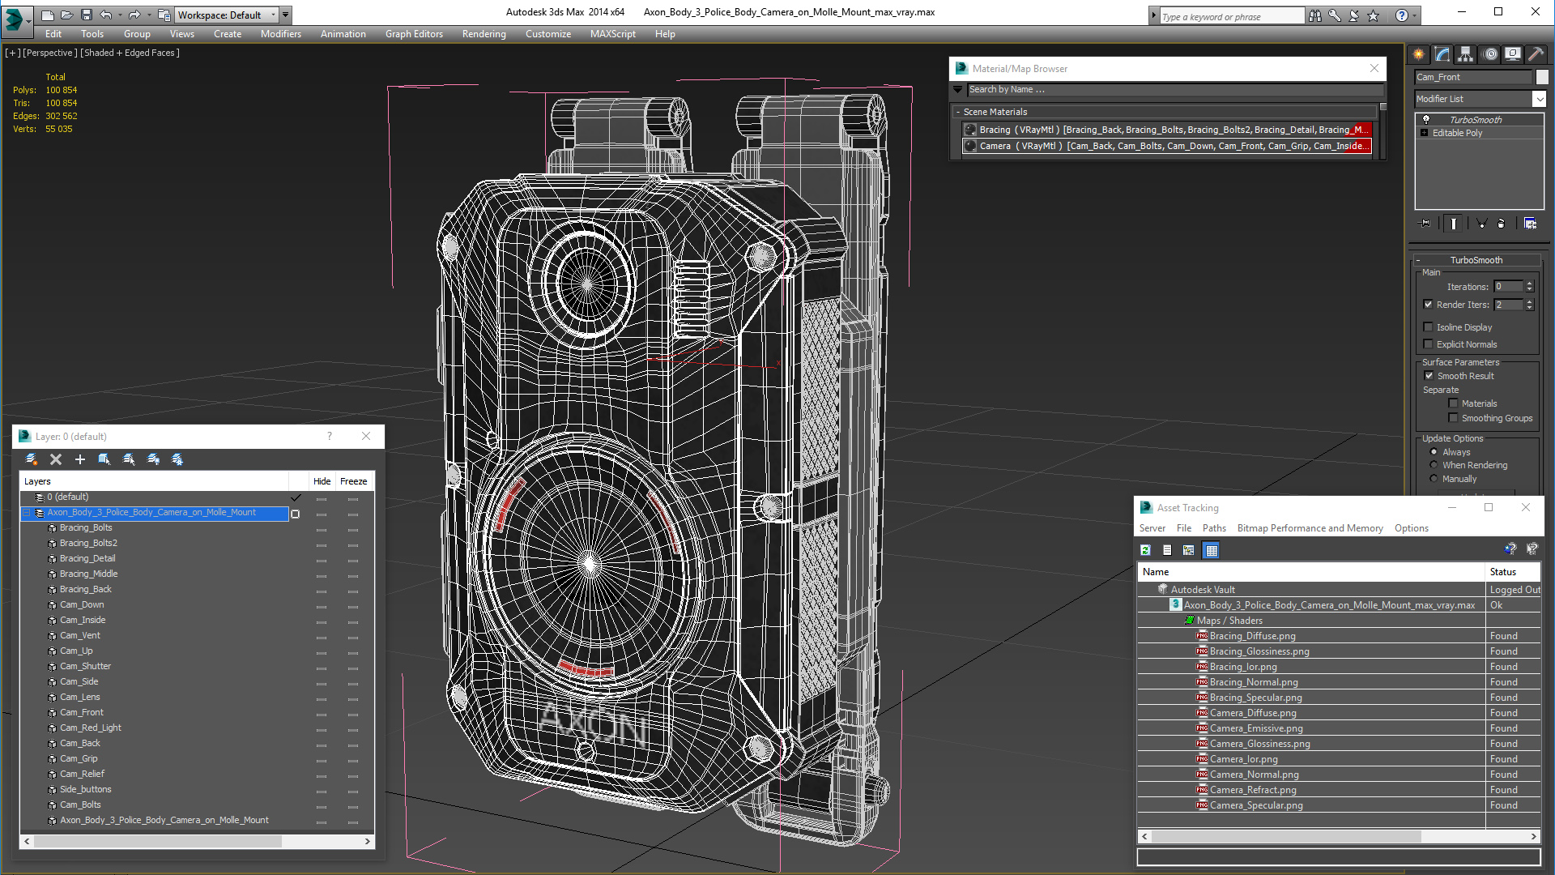Click the Cam_Front object color swatch
This screenshot has height=875, width=1555.
point(1542,77)
